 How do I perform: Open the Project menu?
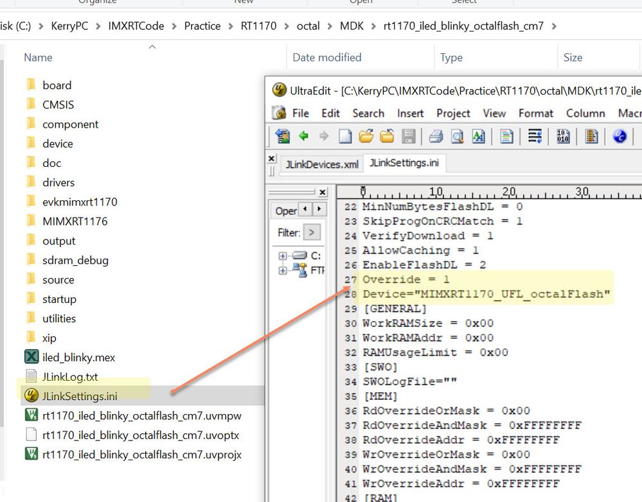tap(453, 114)
